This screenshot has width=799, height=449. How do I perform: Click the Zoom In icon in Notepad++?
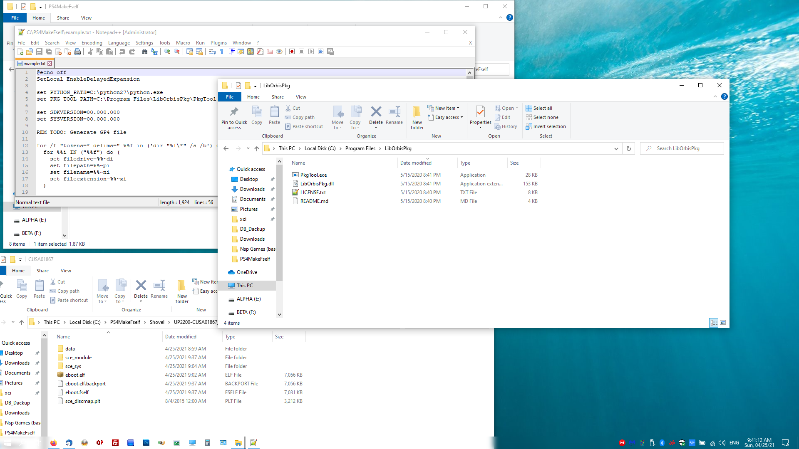pos(167,52)
